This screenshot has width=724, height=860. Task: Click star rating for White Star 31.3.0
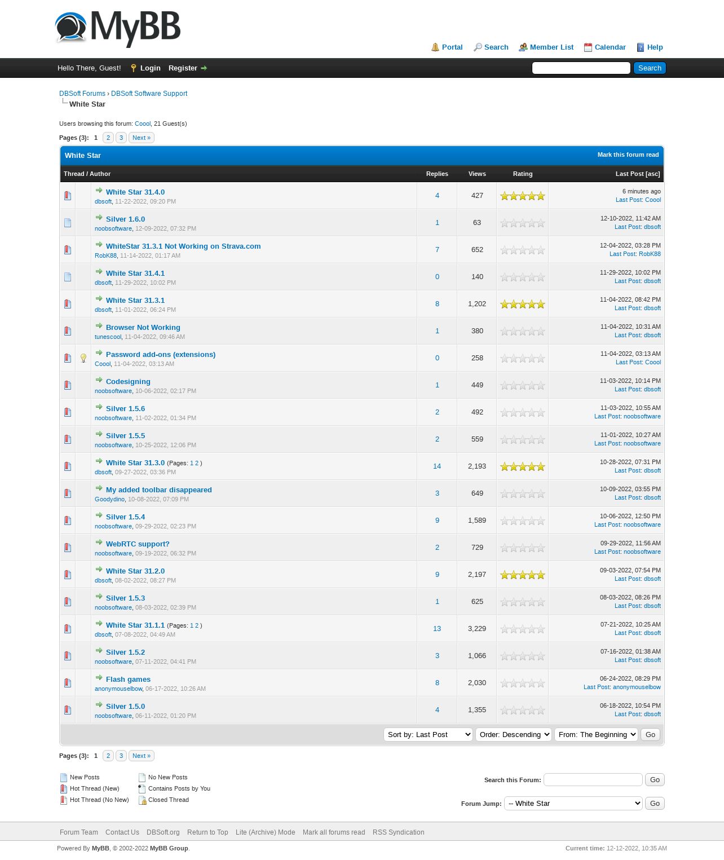523,466
